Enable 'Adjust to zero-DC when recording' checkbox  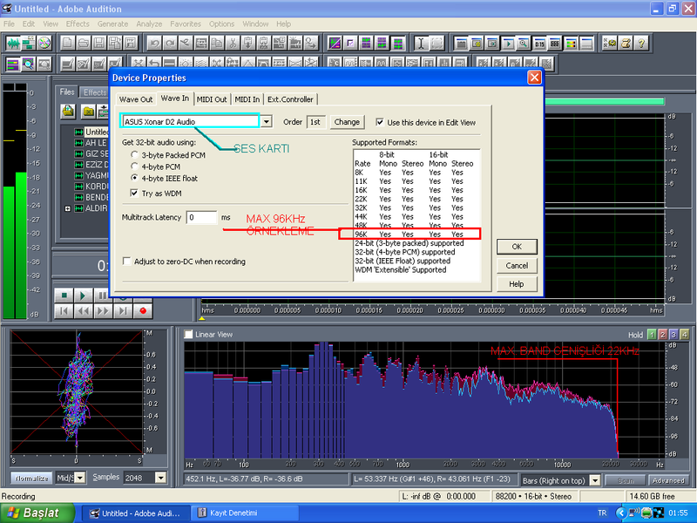pyautogui.click(x=127, y=261)
